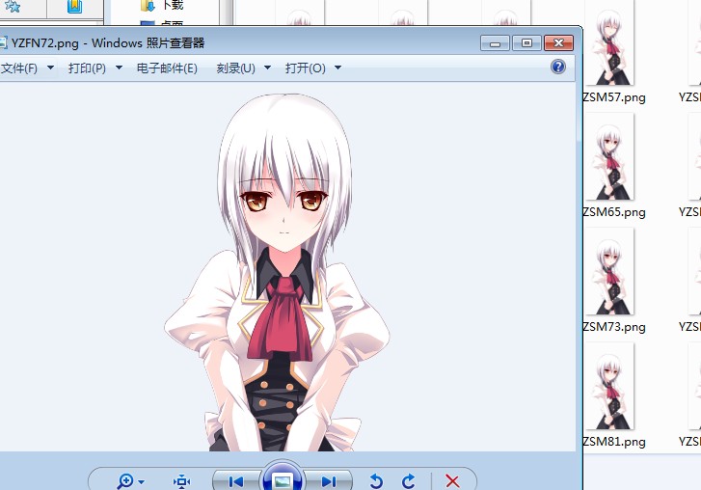Expand the 打开(O) dropdown arrow
701x490 pixels.
[x=338, y=68]
